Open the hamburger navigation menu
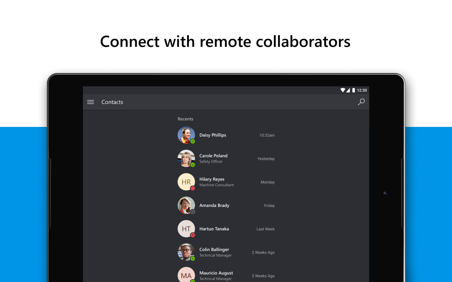This screenshot has height=282, width=452. pyautogui.click(x=91, y=102)
